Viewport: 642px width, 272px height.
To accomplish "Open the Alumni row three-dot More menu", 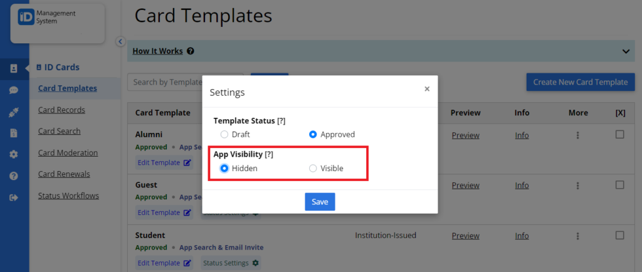I will [577, 135].
